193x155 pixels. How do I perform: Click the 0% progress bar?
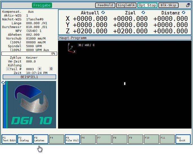(x=29, y=54)
